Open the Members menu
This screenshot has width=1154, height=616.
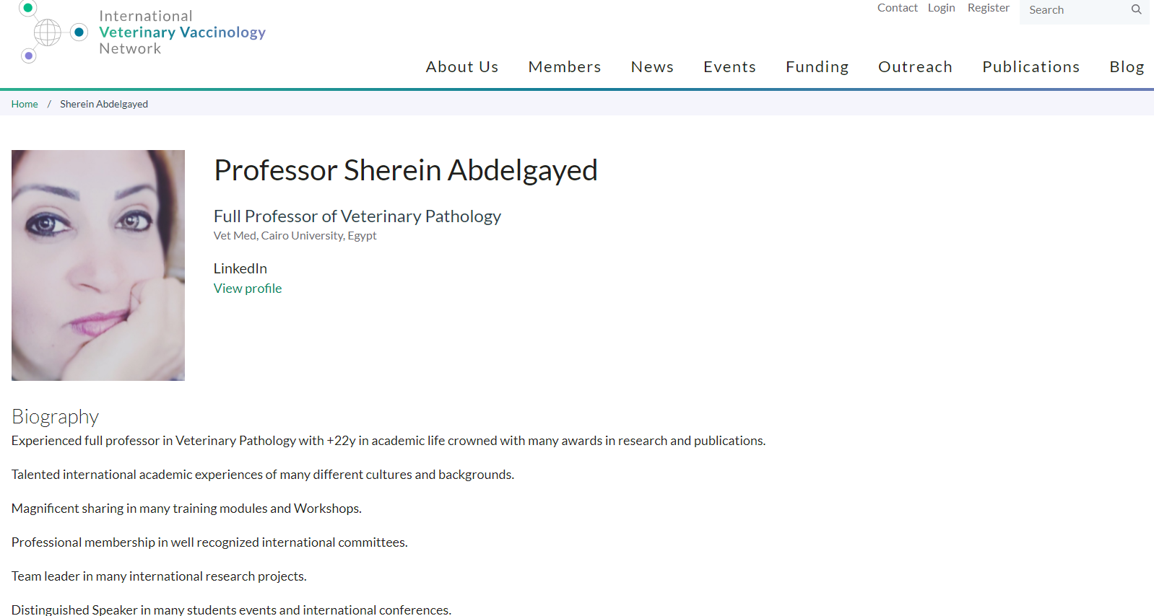pyautogui.click(x=565, y=67)
